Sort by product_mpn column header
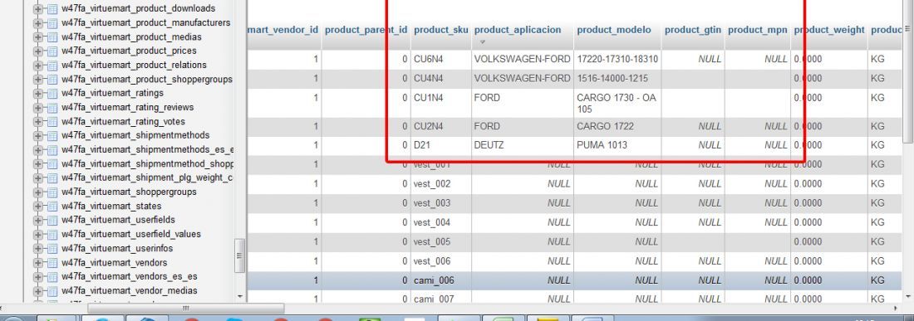 coord(758,30)
